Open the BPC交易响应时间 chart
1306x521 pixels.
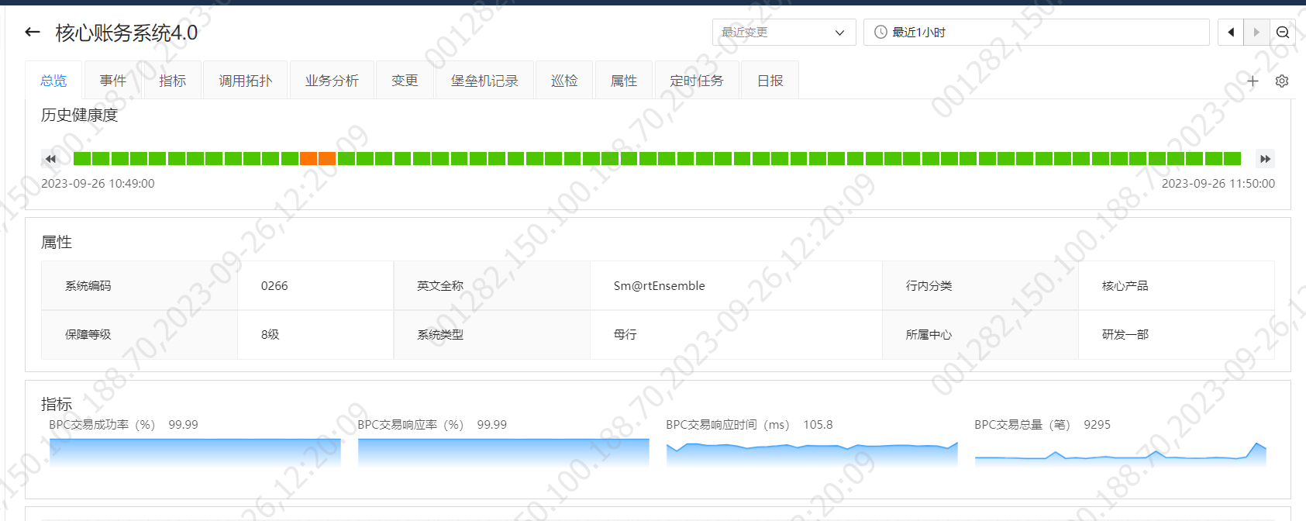[812, 454]
